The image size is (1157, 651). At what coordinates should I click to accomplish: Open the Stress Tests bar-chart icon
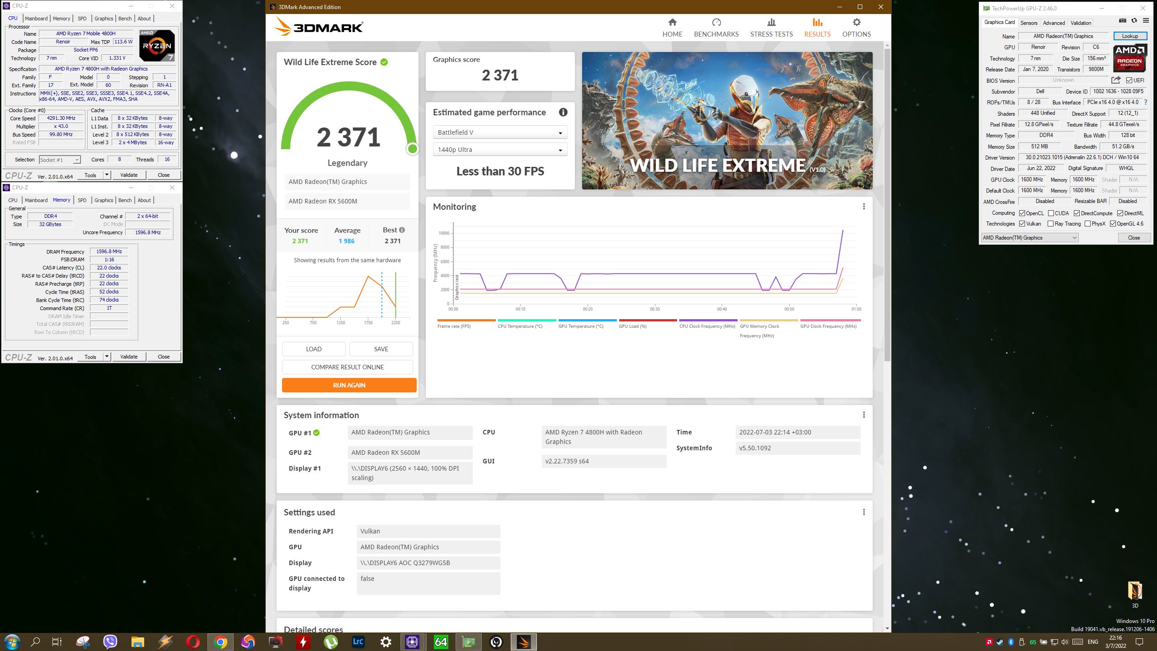coord(771,22)
